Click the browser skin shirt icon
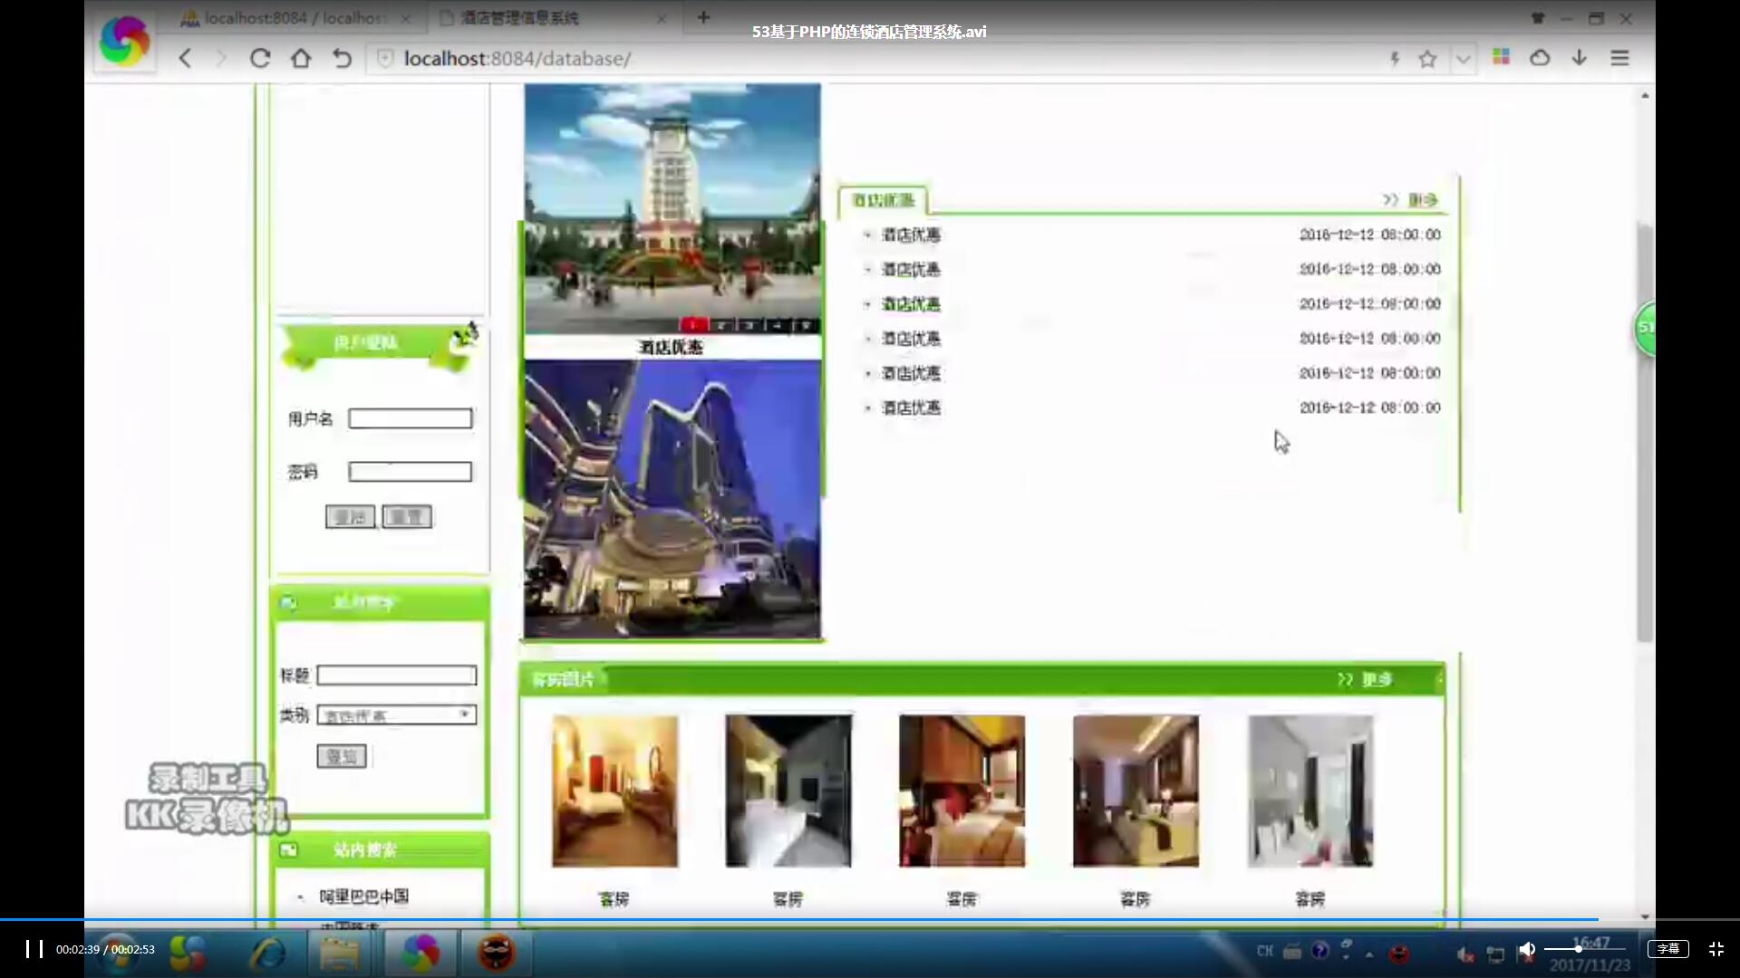This screenshot has height=978, width=1740. pos(1538,17)
